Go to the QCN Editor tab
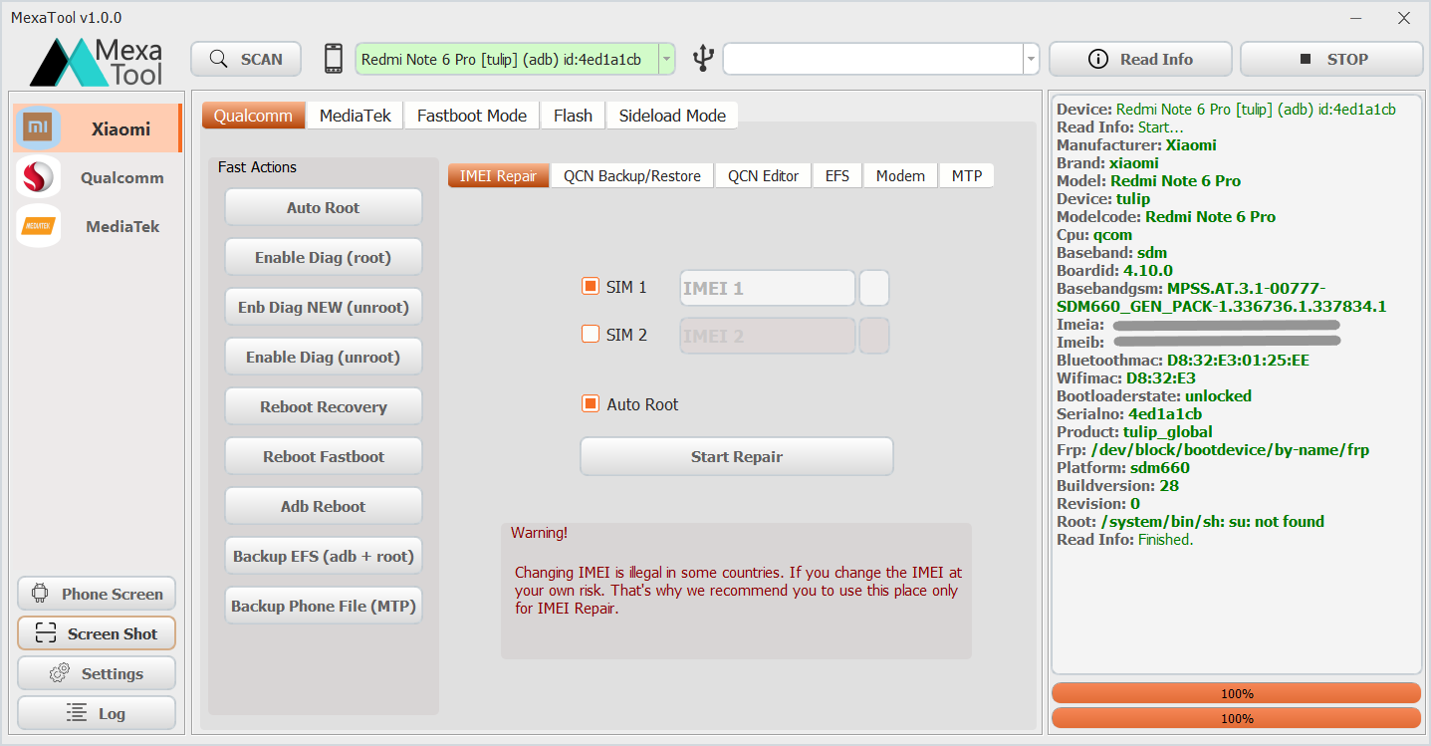 point(763,176)
